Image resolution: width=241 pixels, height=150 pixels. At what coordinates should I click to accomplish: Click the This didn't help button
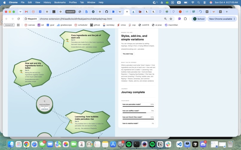(x=128, y=54)
